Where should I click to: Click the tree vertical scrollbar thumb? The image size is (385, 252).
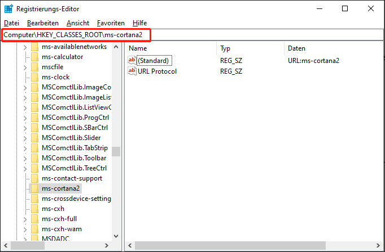pos(116,151)
